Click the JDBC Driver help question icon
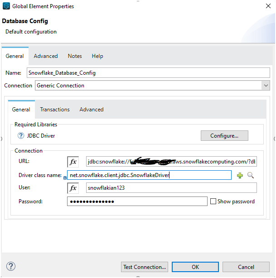The image size is (276, 278). (21, 136)
